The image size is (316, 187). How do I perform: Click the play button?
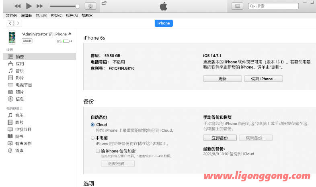pyautogui.click(x=29, y=6)
